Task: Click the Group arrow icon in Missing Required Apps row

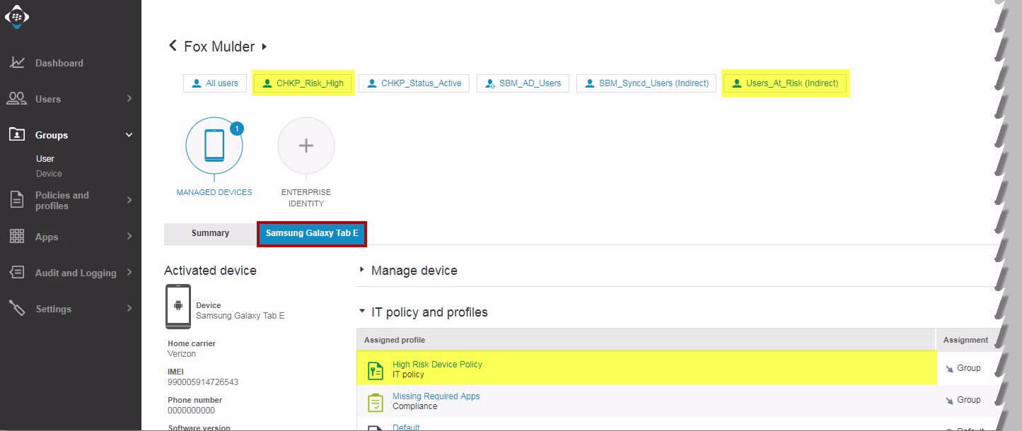Action: (949, 401)
